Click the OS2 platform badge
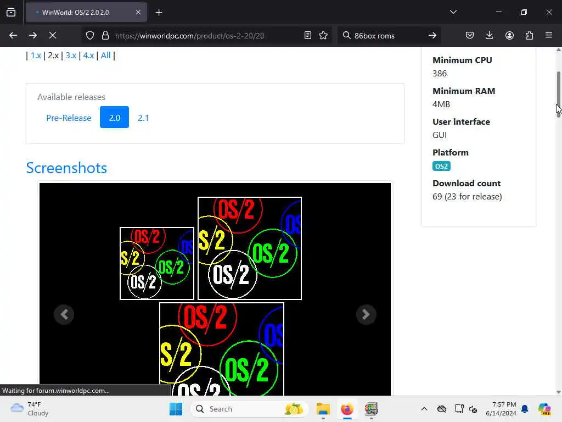The image size is (562, 422). click(441, 166)
